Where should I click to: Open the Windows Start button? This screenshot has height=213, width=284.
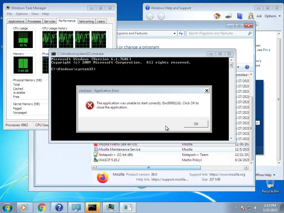7,207
